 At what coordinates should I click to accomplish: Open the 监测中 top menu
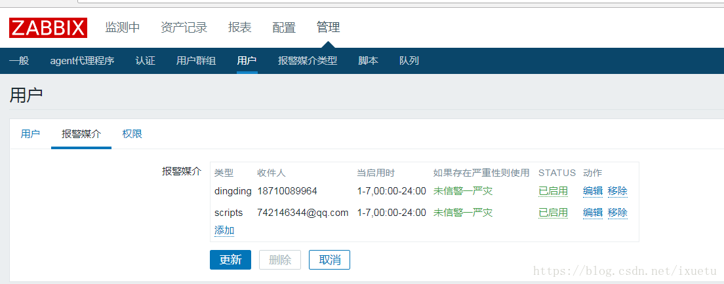[123, 27]
